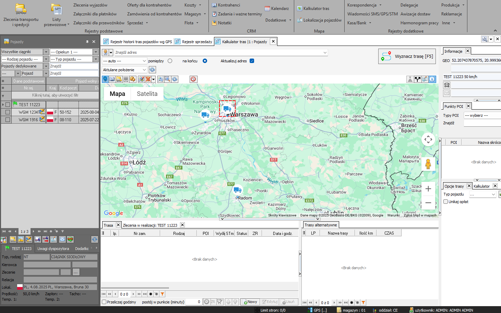
Task: Click the Nowy button
Action: 250,302
